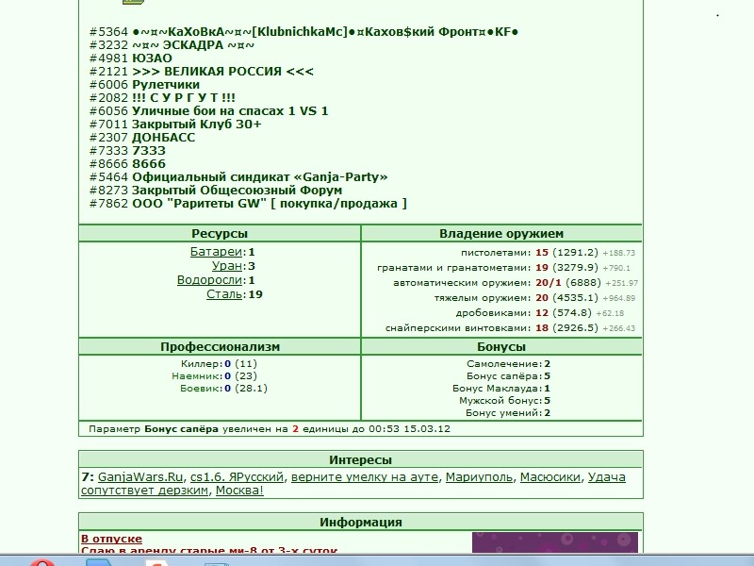The image size is (754, 566).
Task: Click the Киллер: 0 (11) entry
Action: click(219, 364)
